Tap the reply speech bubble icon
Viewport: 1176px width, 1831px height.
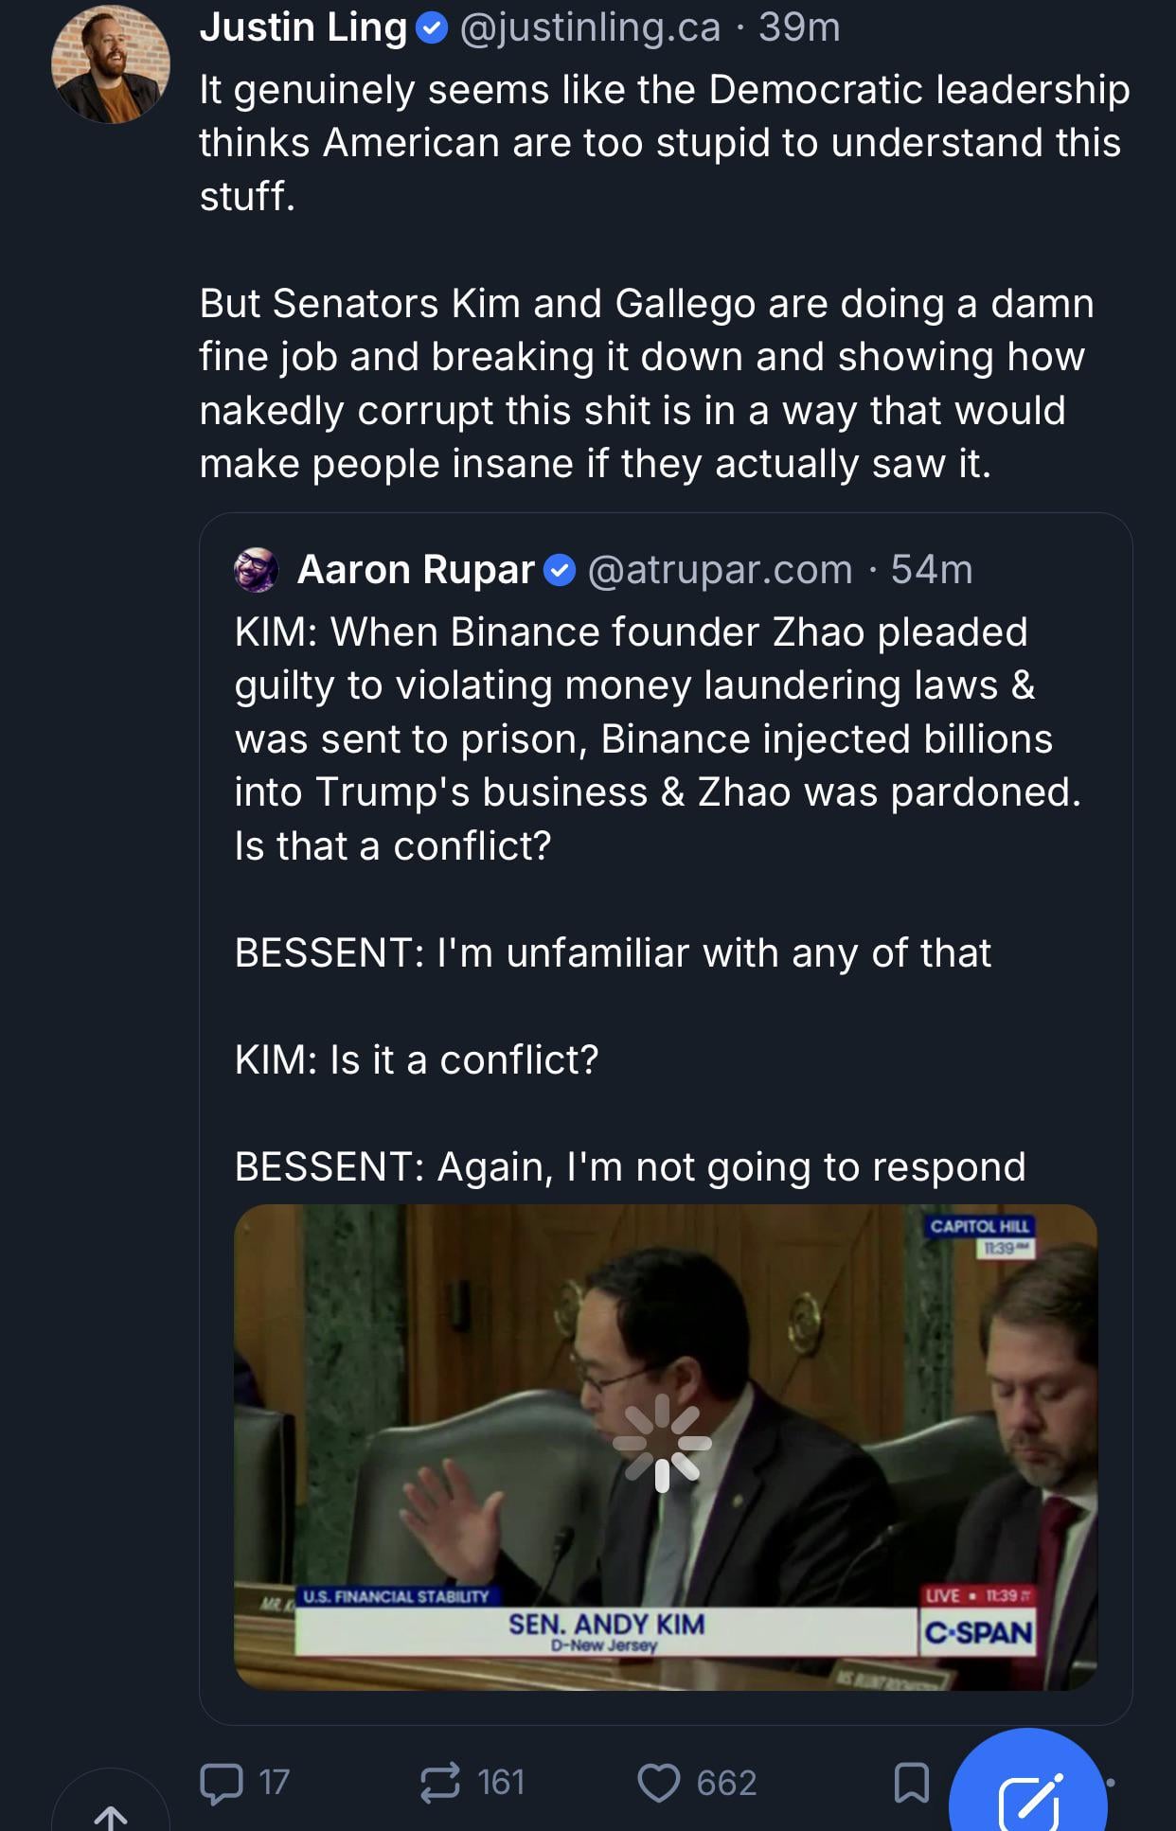tap(222, 1782)
